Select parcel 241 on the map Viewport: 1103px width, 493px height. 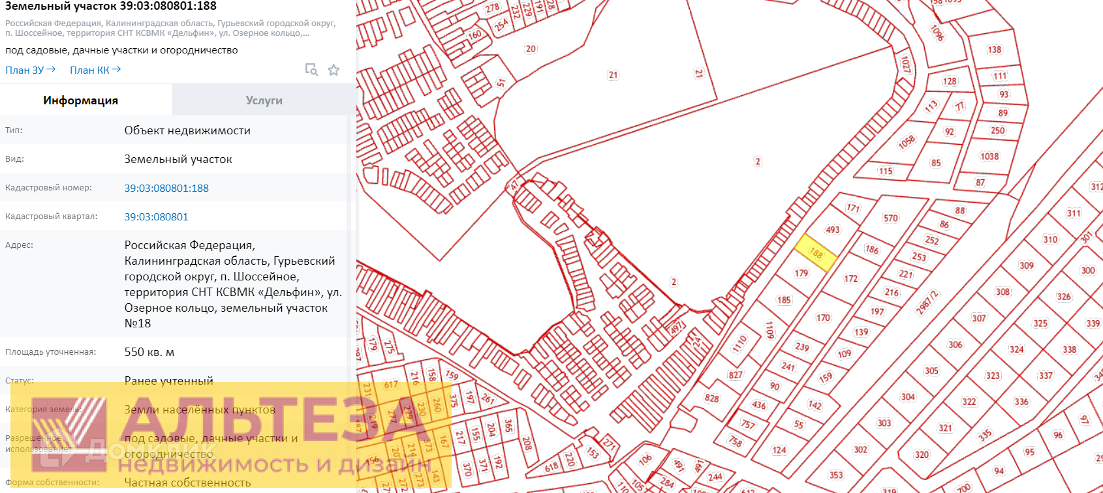788,366
